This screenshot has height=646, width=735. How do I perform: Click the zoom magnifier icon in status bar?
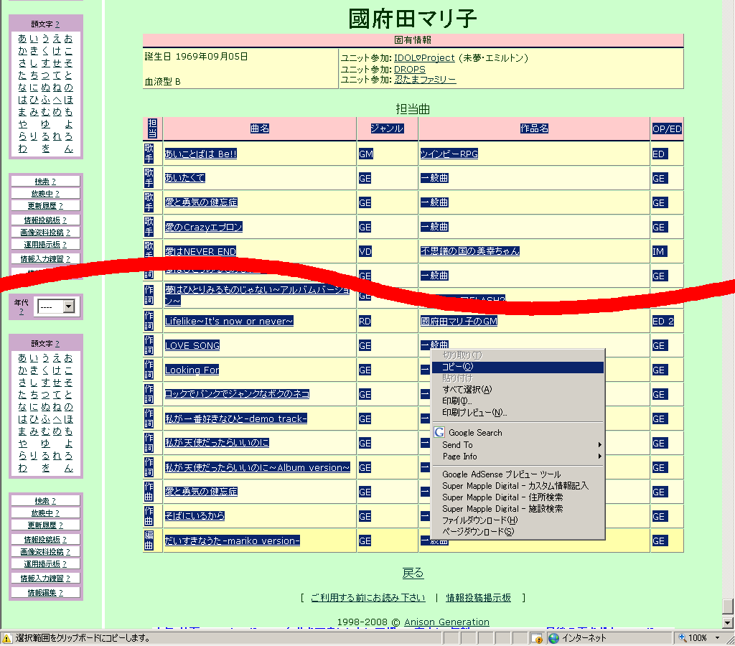coord(682,637)
